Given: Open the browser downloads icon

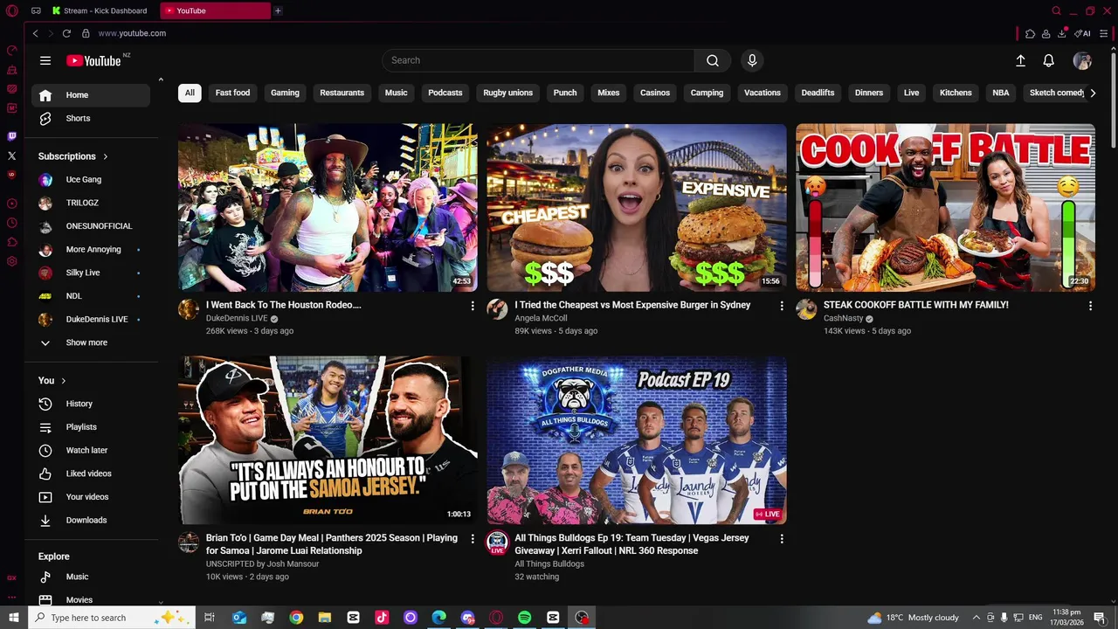Looking at the screenshot, I should (x=1062, y=33).
